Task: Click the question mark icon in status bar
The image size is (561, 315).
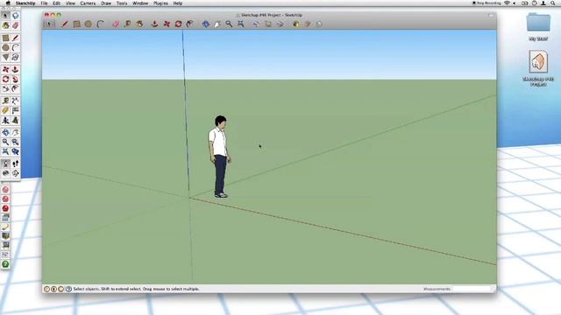Action: (68, 289)
